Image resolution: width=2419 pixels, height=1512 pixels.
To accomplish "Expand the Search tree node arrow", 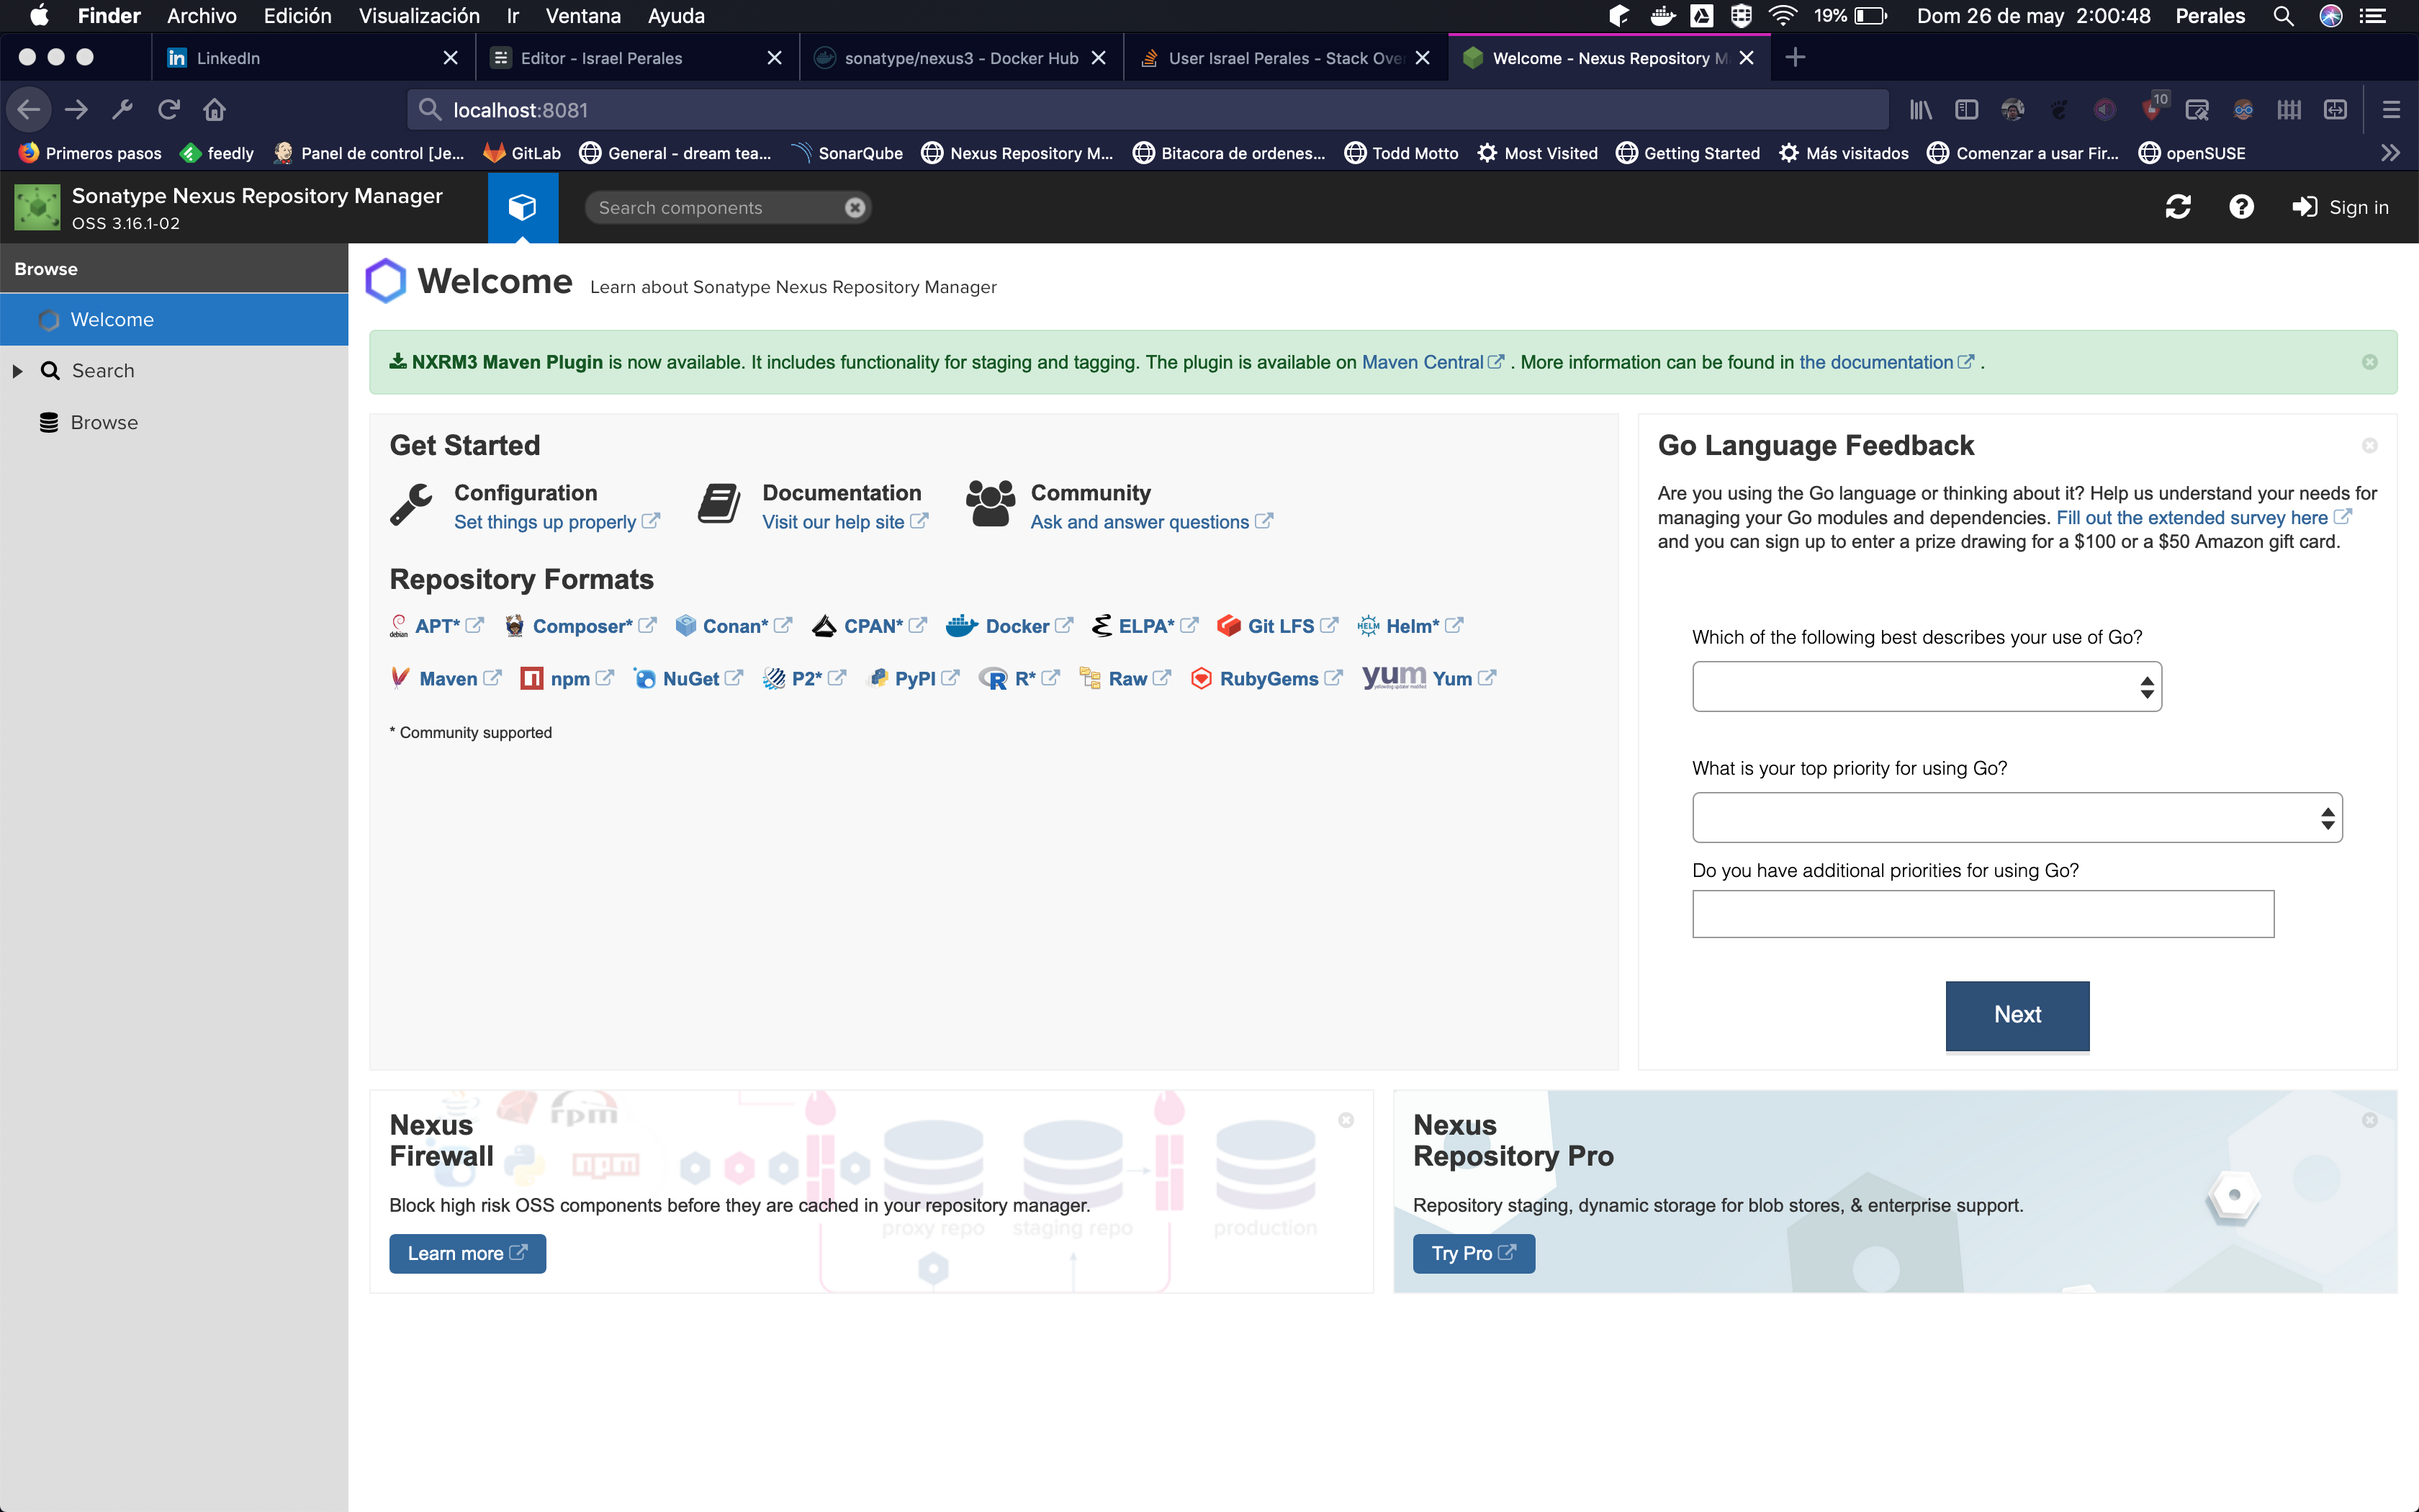I will click(x=17, y=371).
